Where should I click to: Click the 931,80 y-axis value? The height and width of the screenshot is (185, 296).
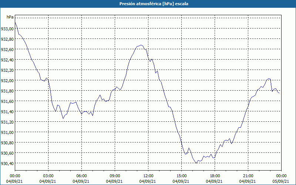click(7, 91)
